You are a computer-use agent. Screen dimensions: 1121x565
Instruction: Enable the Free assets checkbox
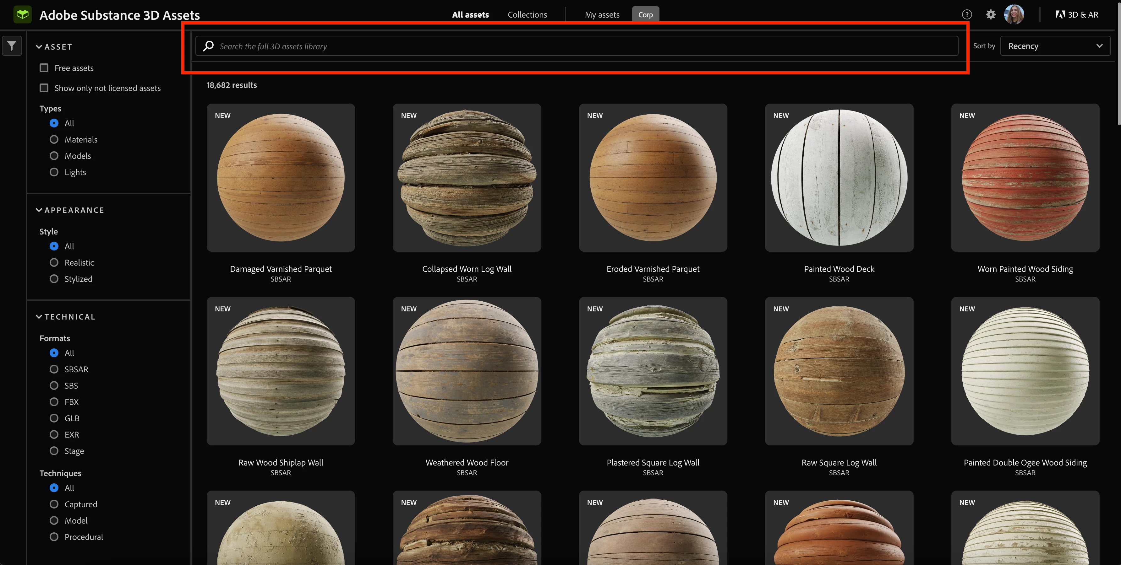pyautogui.click(x=44, y=68)
